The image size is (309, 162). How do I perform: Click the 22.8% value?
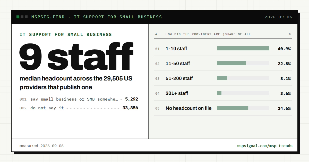[x=284, y=64]
